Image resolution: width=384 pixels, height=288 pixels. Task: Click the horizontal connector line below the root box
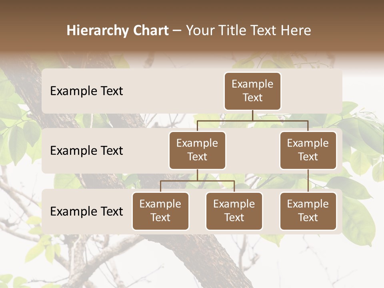pyautogui.click(x=252, y=120)
